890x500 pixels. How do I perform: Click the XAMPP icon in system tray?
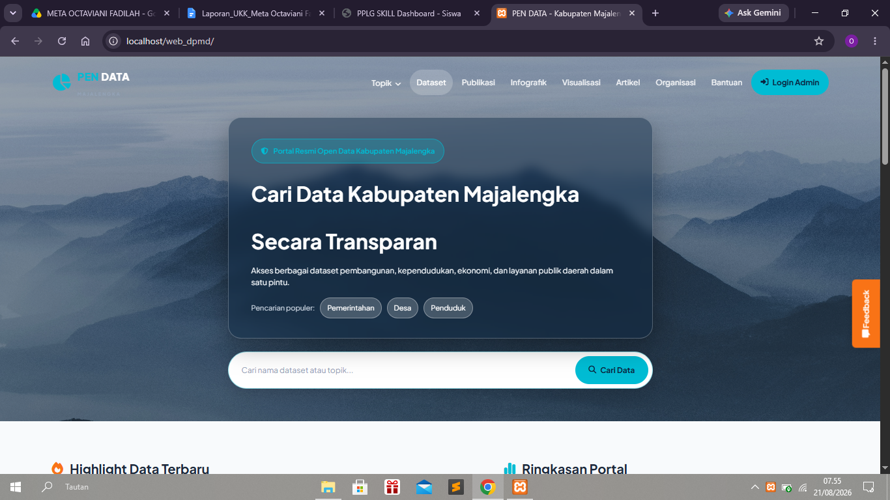click(771, 487)
